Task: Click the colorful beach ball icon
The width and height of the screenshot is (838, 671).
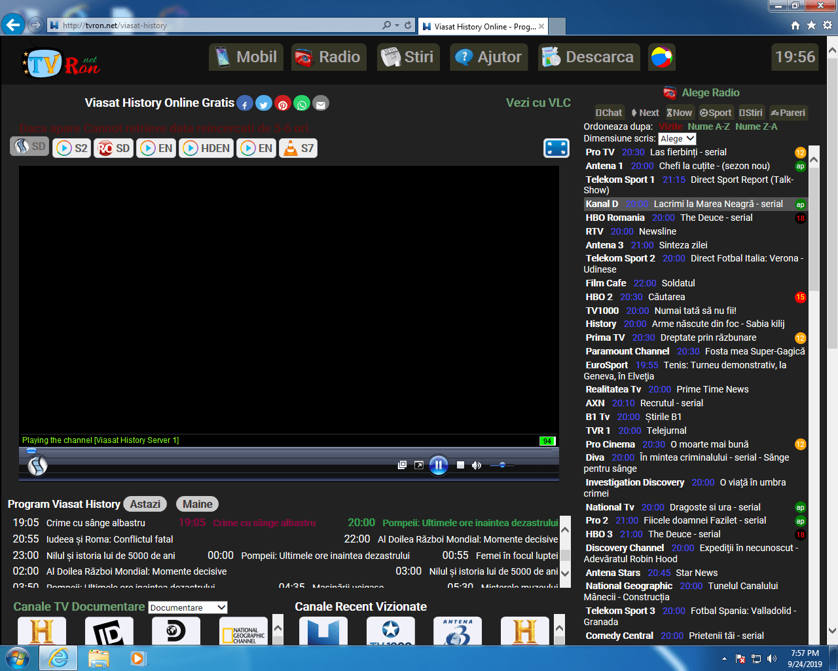Action: point(661,57)
